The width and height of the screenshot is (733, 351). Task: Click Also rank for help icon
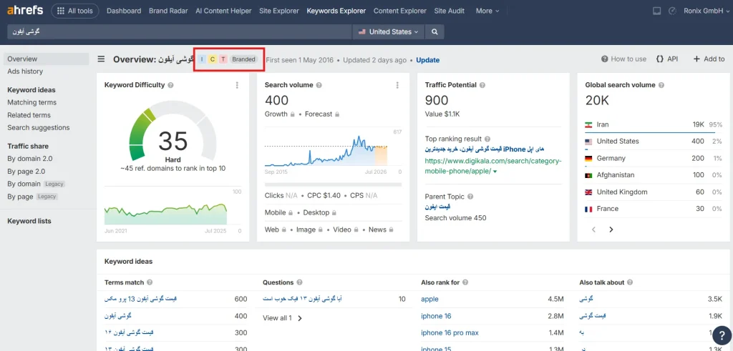pyautogui.click(x=465, y=283)
